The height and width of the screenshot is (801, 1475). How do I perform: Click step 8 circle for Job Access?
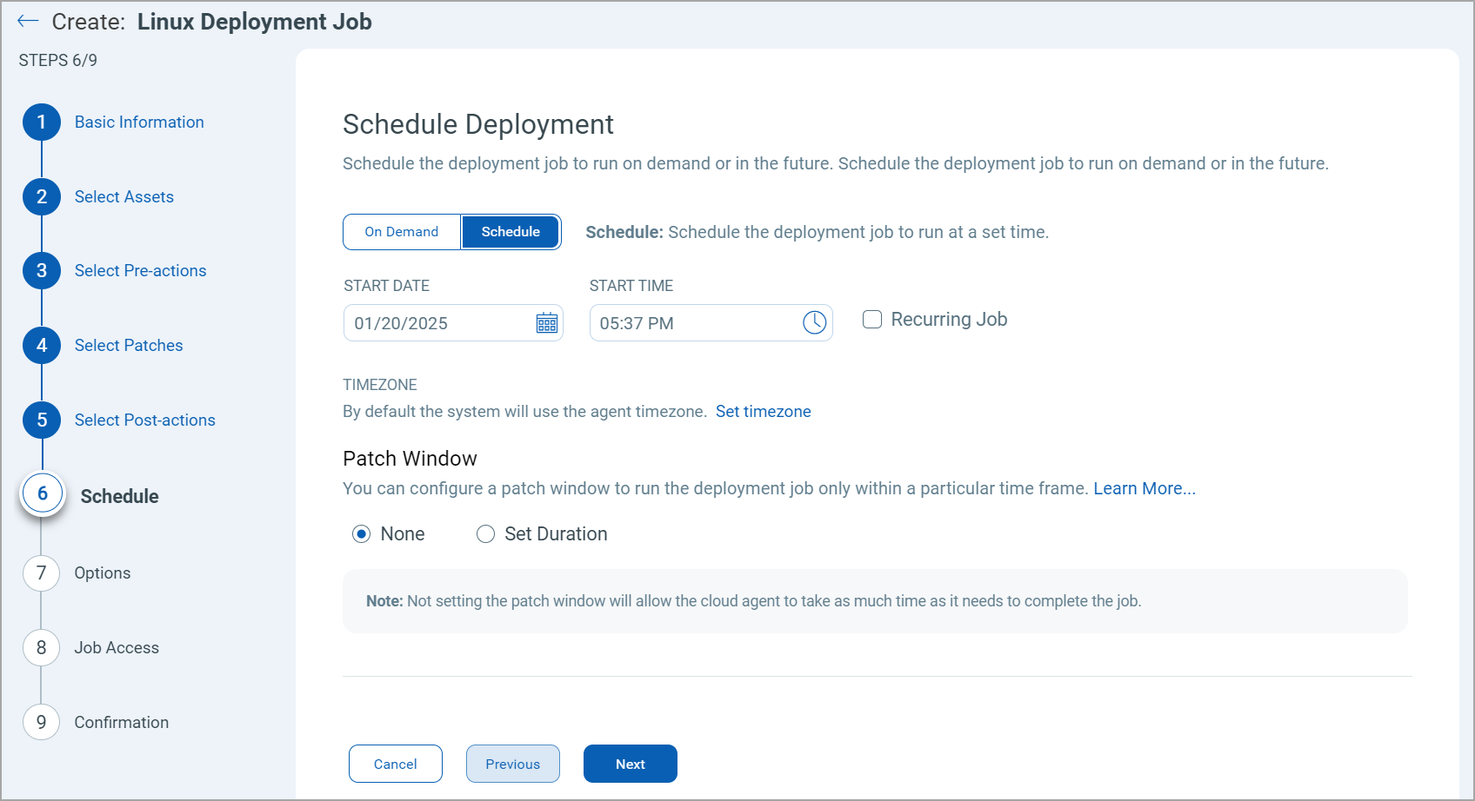41,647
